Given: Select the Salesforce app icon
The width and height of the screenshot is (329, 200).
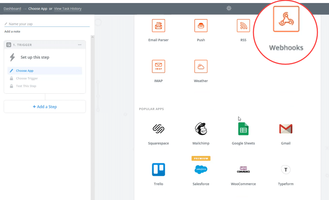Looking at the screenshot, I should point(201,169).
